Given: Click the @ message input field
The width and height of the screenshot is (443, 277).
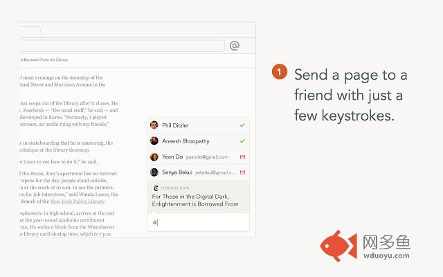Looking at the screenshot, I should (199, 222).
